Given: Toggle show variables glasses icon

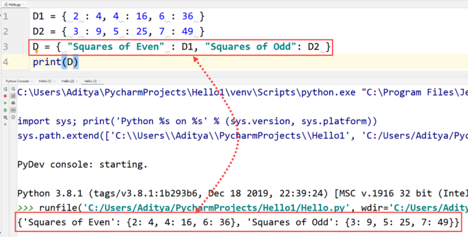Looking at the screenshot, I should 13,110.
